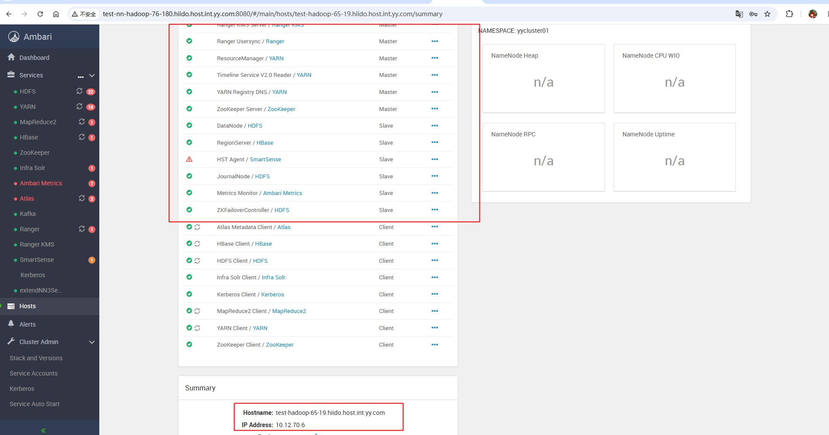Image resolution: width=829 pixels, height=435 pixels.
Task: Click the HBase restart refresh icon
Action: (x=81, y=137)
